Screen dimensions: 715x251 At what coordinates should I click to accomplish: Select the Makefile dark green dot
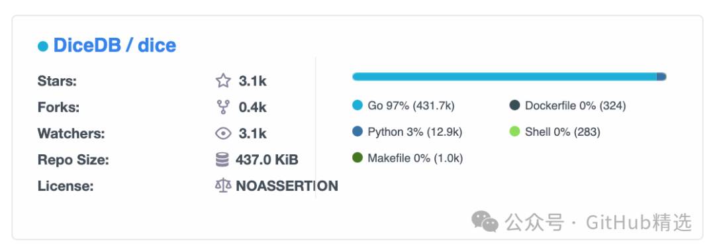point(358,158)
